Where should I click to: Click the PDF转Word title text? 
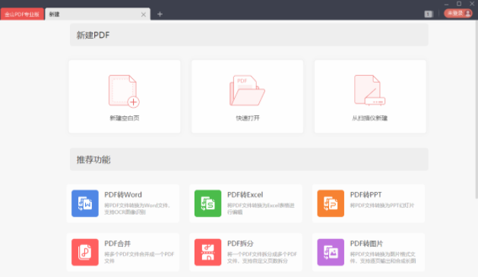[123, 195]
